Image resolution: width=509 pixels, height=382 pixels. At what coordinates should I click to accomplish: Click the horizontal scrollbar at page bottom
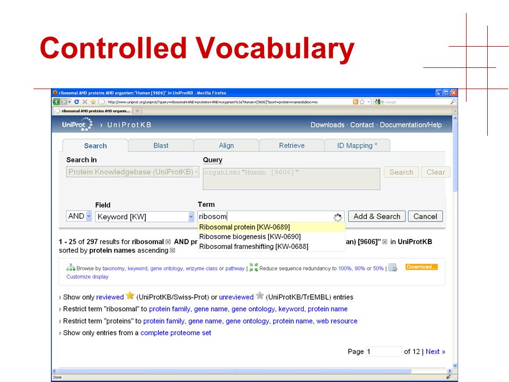[x=234, y=371]
